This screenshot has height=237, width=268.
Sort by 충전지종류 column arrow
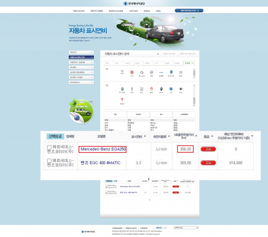coord(169,136)
